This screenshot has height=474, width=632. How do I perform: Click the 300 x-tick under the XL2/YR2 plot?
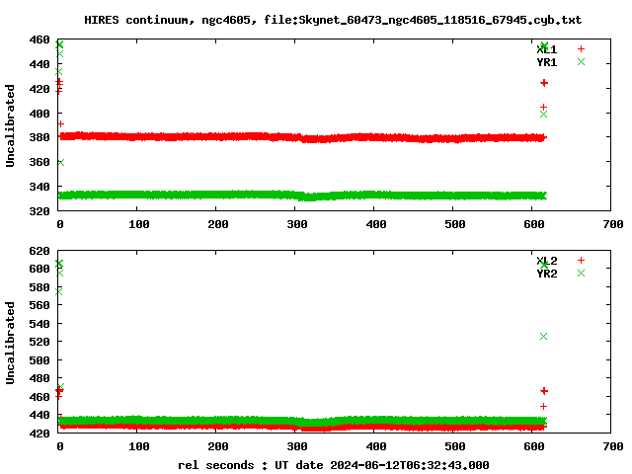click(297, 446)
